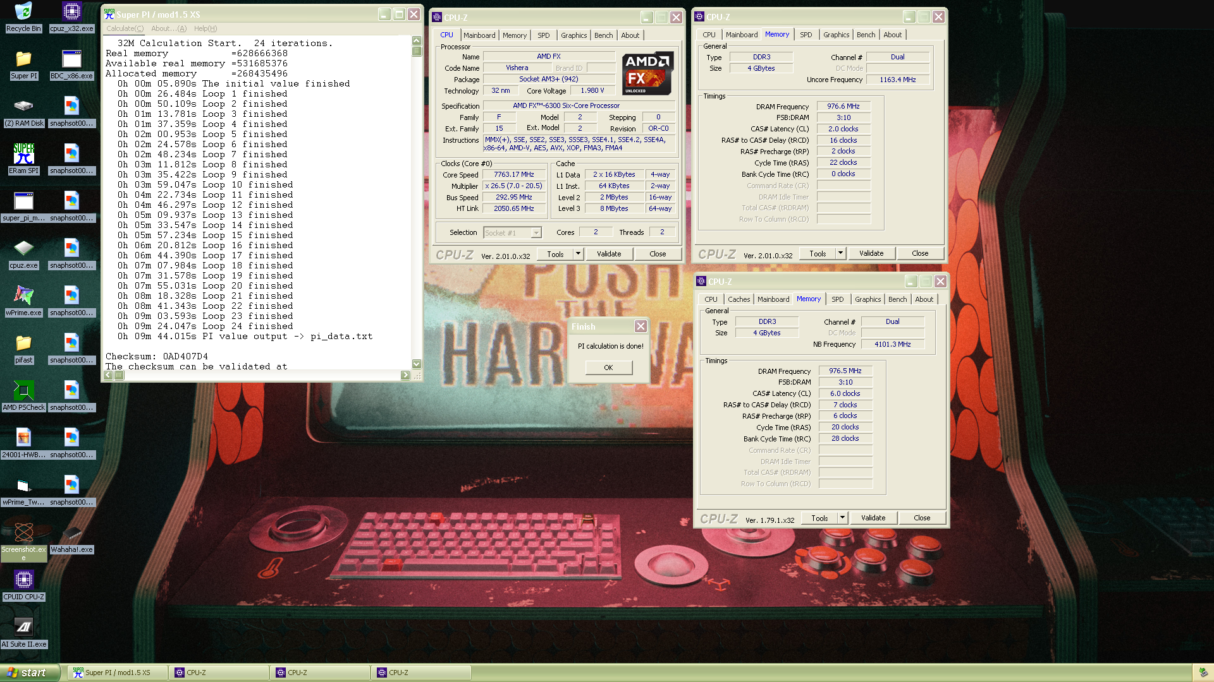Open wPrime_Tw... desktop icon
1214x682 pixels.
(x=23, y=491)
